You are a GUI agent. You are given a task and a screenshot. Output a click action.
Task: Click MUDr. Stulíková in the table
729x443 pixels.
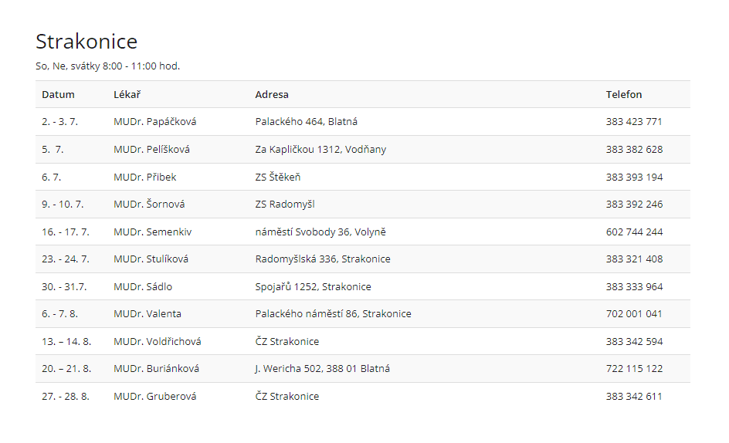coord(151,259)
